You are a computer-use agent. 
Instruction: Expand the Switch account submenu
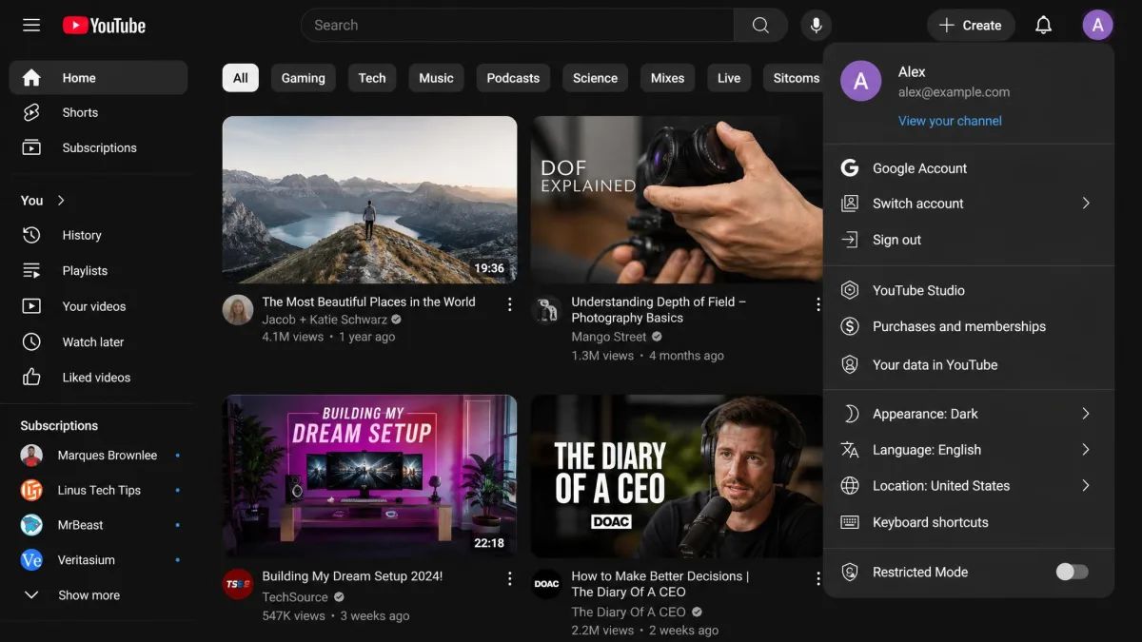click(969, 204)
